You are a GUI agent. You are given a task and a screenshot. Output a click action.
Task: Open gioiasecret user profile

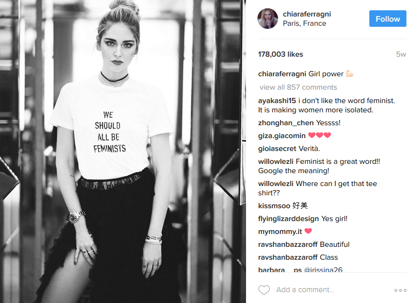click(x=277, y=148)
